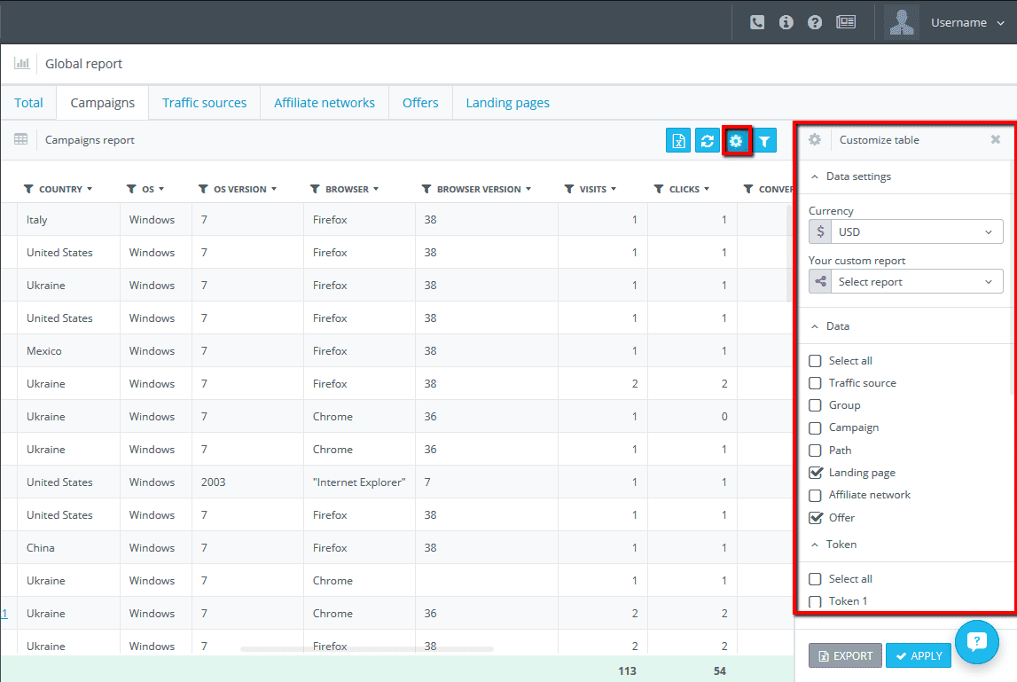
Task: Click the OS Version column filter funnel
Action: [203, 189]
